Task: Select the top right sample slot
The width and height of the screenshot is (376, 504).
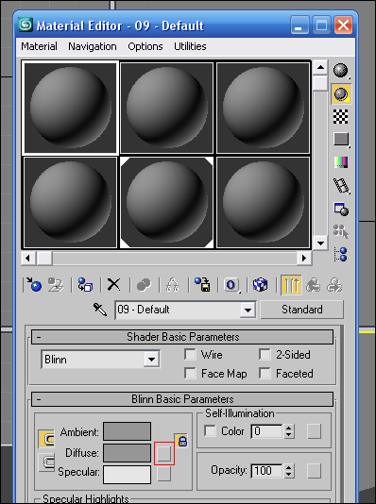Action: coord(263,108)
